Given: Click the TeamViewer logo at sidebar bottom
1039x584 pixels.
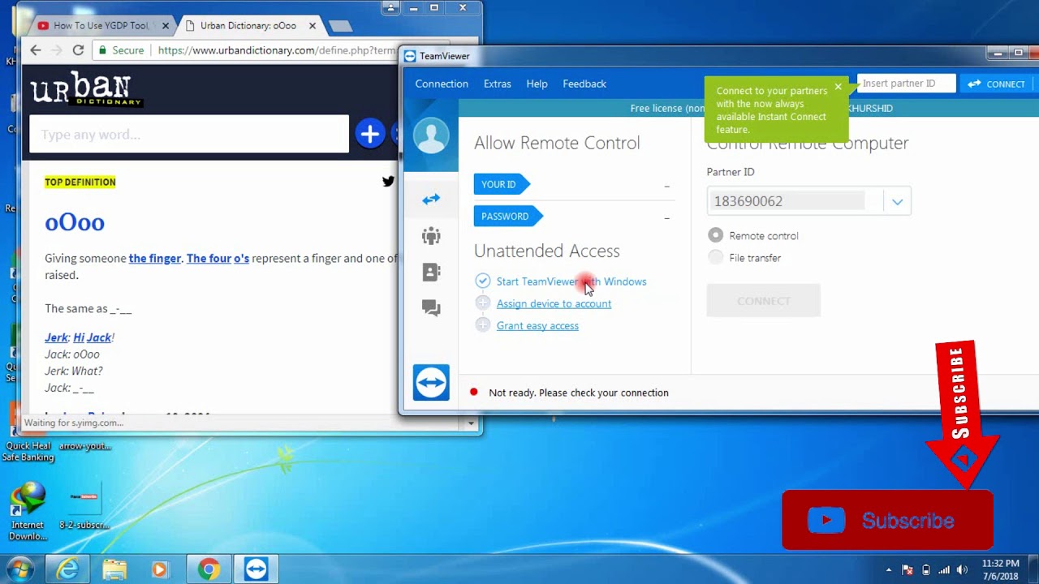Looking at the screenshot, I should click(431, 382).
